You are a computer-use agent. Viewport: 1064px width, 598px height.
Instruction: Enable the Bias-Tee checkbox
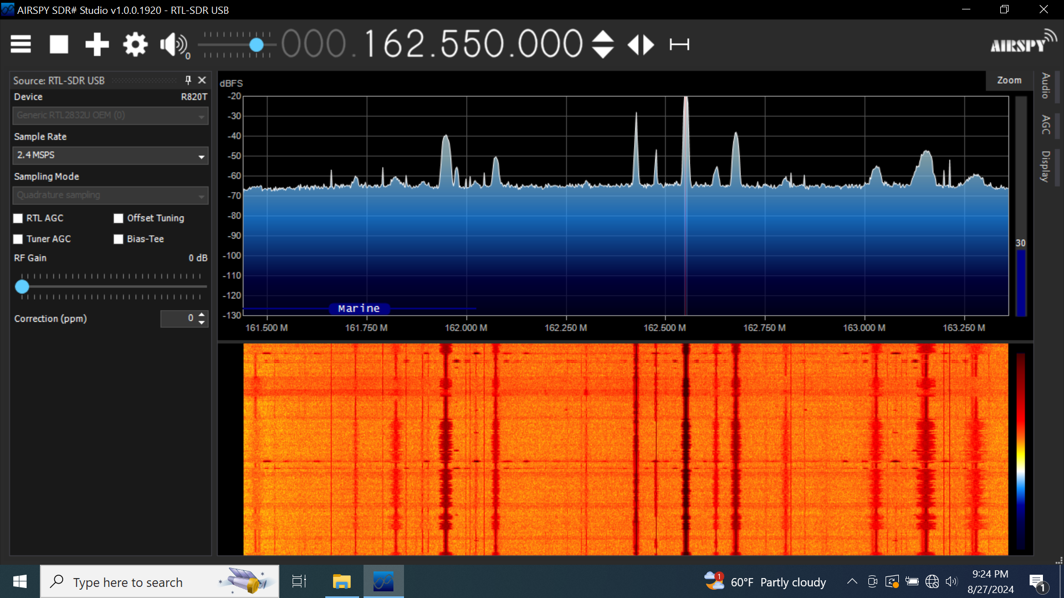click(x=119, y=239)
